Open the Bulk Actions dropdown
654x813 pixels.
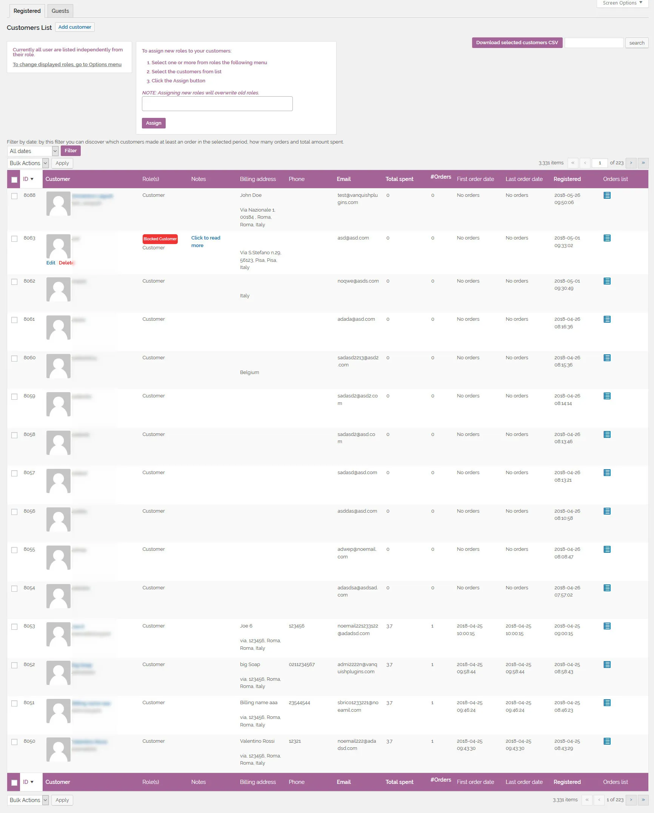click(x=28, y=163)
